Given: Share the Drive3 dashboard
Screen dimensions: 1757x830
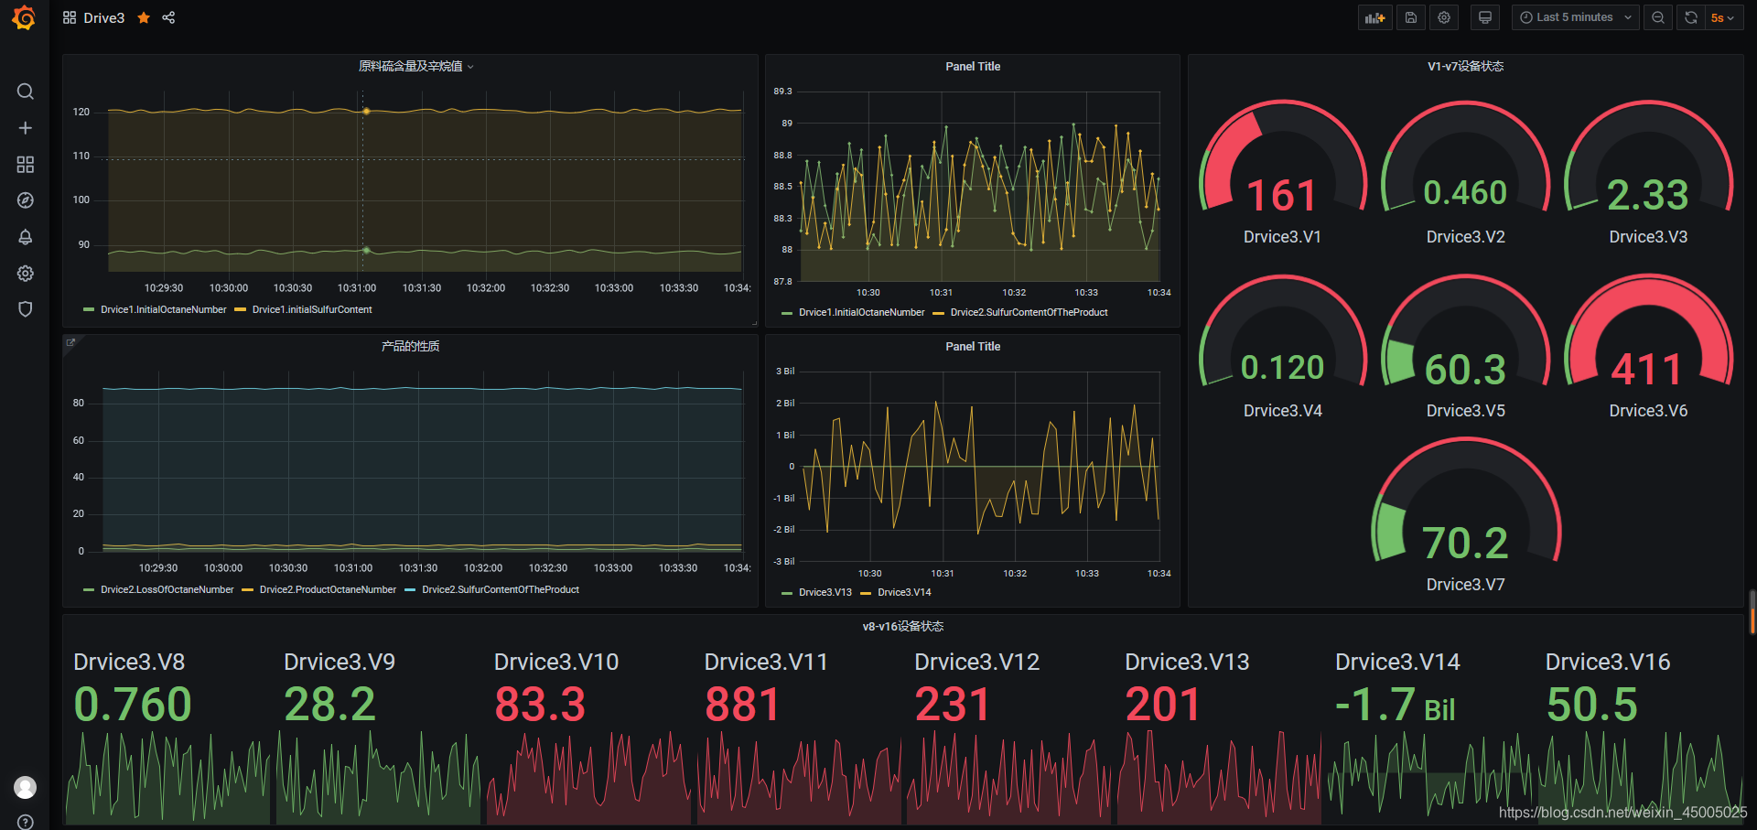Looking at the screenshot, I should (x=168, y=17).
